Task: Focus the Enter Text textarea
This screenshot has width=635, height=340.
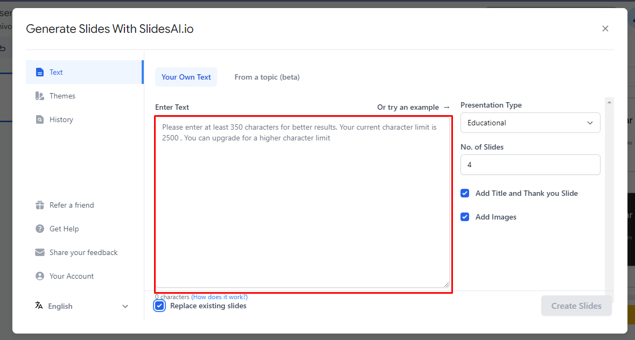Action: click(303, 203)
